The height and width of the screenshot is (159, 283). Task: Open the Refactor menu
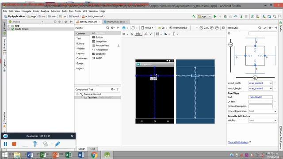click(55, 11)
